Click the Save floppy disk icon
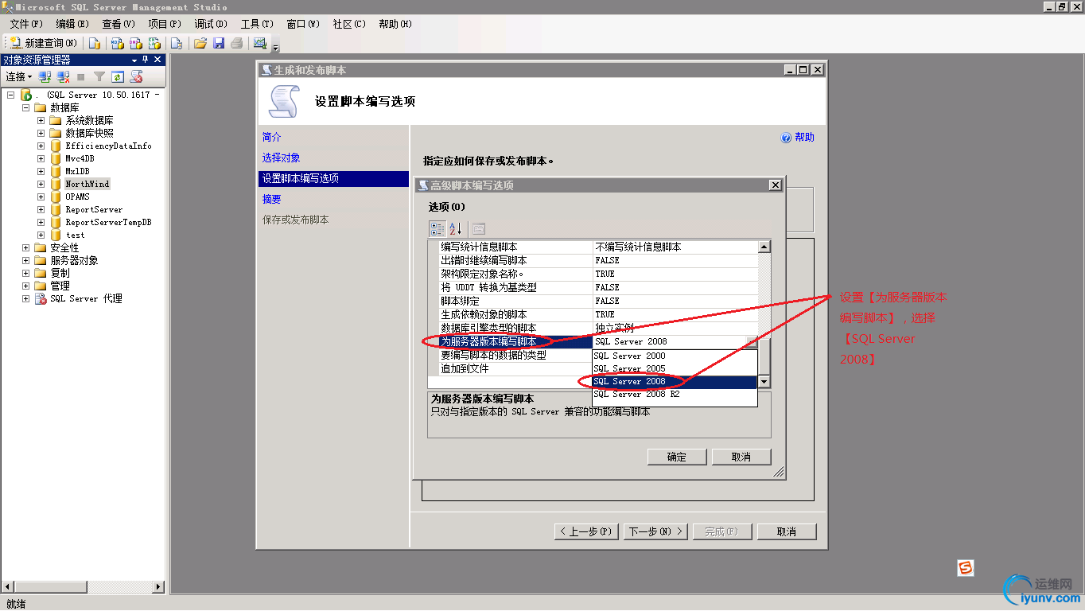Image resolution: width=1085 pixels, height=611 pixels. click(x=219, y=43)
